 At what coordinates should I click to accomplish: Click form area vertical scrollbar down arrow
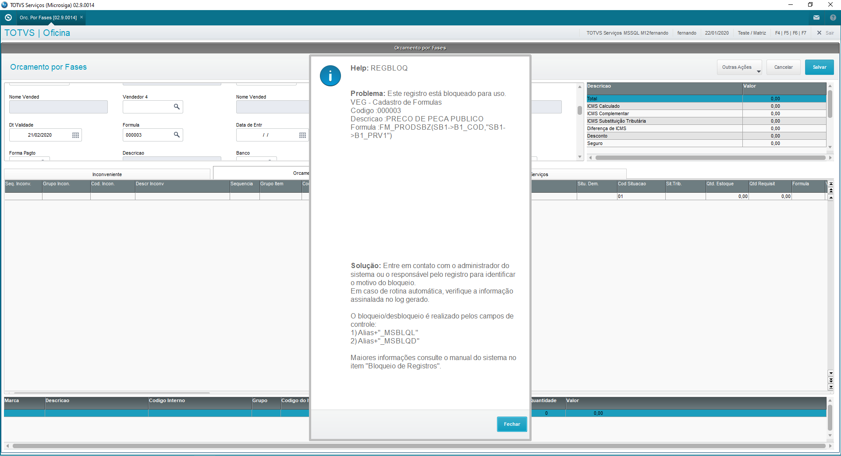pos(580,157)
